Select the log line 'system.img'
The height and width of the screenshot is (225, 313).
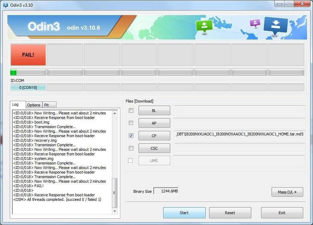coord(33,159)
